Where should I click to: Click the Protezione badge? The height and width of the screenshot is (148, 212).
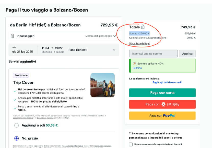(21, 75)
